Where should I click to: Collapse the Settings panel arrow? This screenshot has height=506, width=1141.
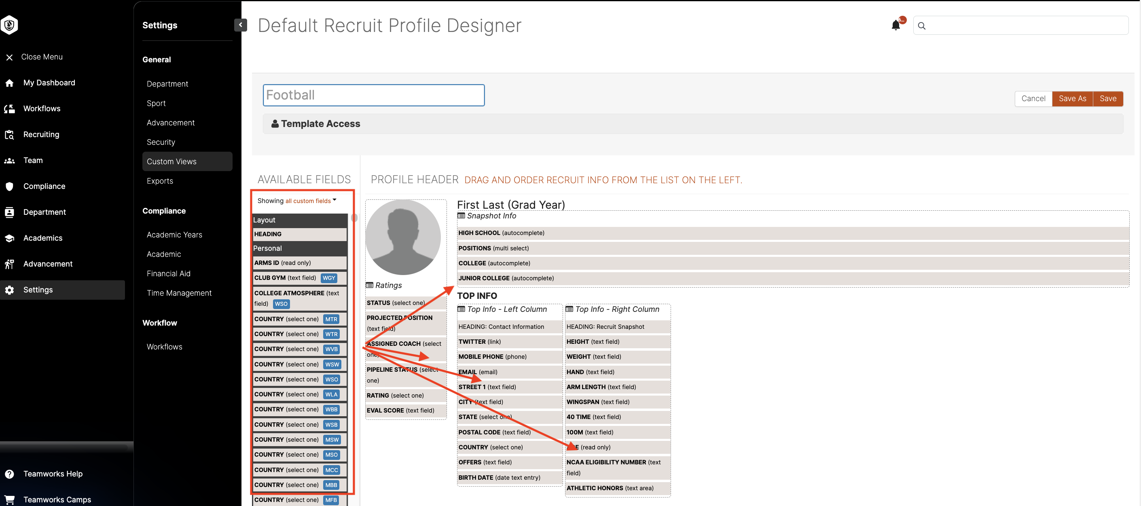point(241,25)
